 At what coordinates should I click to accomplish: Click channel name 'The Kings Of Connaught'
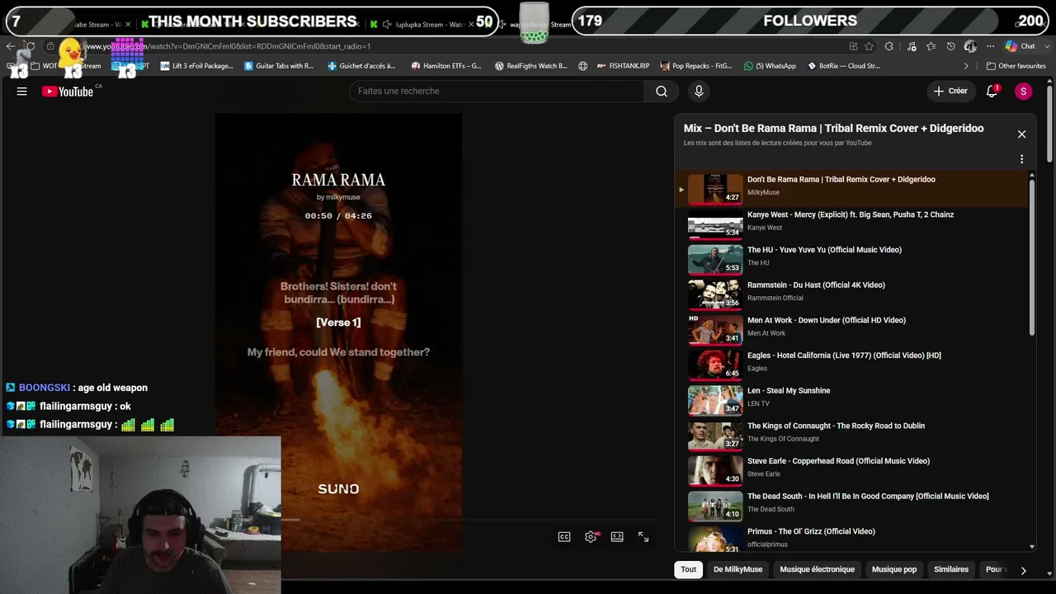pos(783,439)
